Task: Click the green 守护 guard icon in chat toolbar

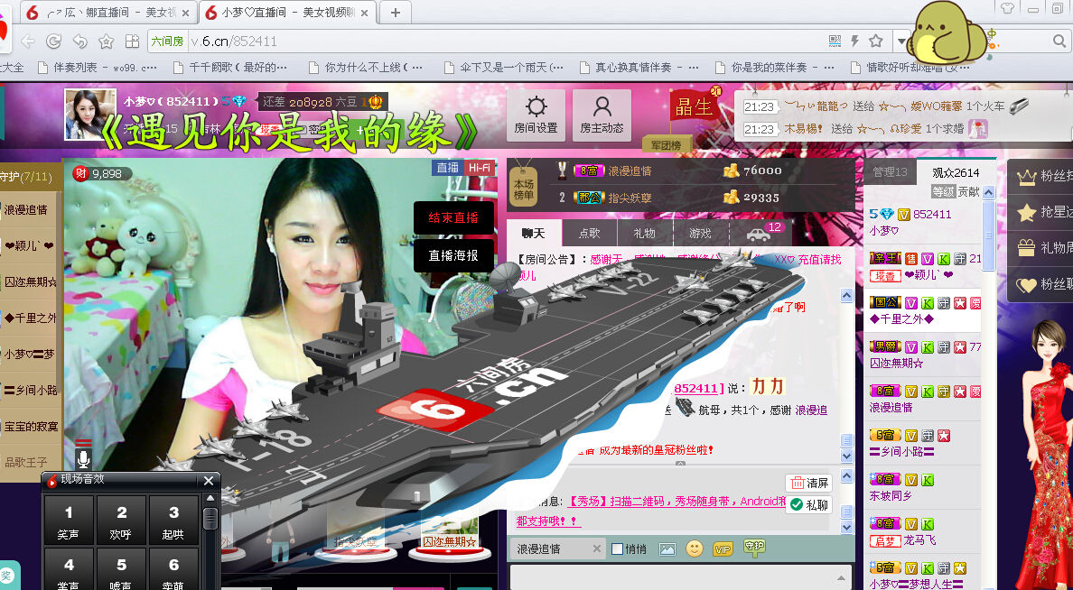Action: point(754,547)
